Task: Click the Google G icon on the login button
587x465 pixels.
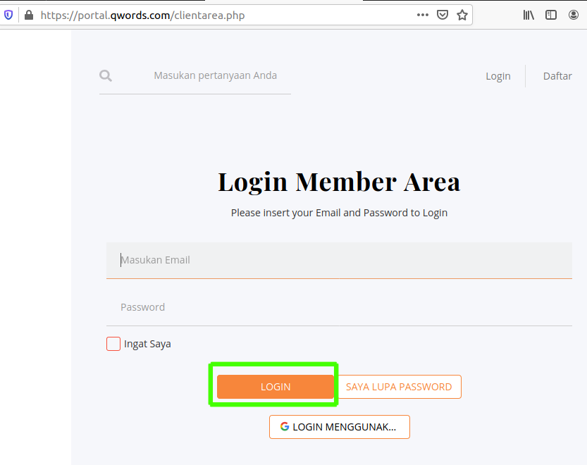Action: pyautogui.click(x=285, y=426)
